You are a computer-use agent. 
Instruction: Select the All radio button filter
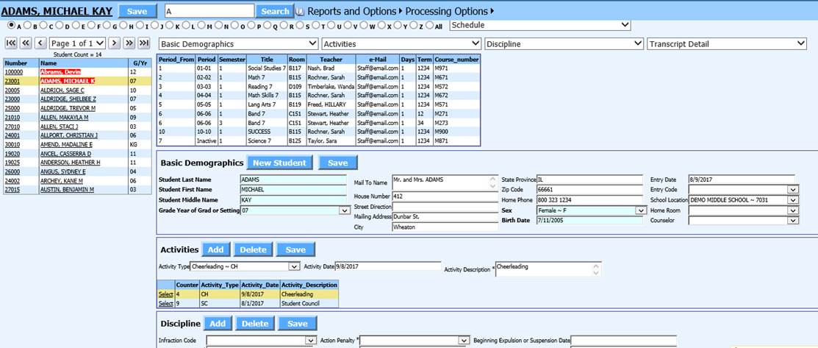click(429, 26)
